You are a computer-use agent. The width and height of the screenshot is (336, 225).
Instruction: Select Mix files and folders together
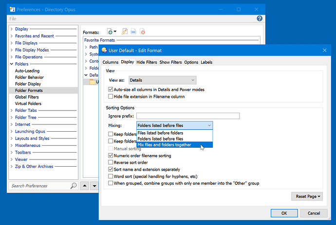pos(174,145)
